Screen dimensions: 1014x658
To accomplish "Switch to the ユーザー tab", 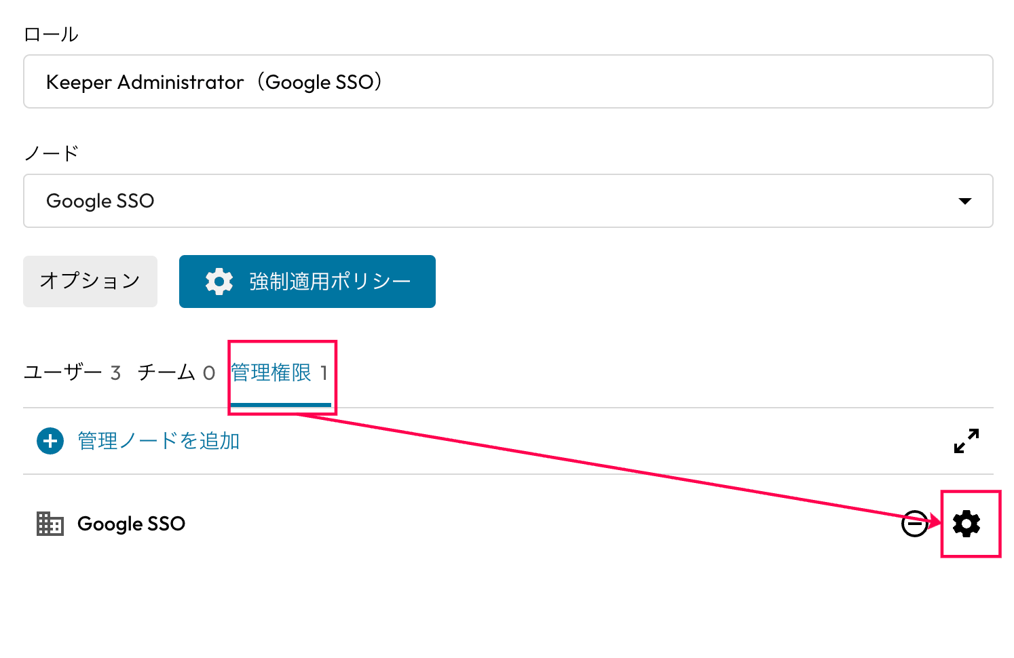I will point(72,373).
